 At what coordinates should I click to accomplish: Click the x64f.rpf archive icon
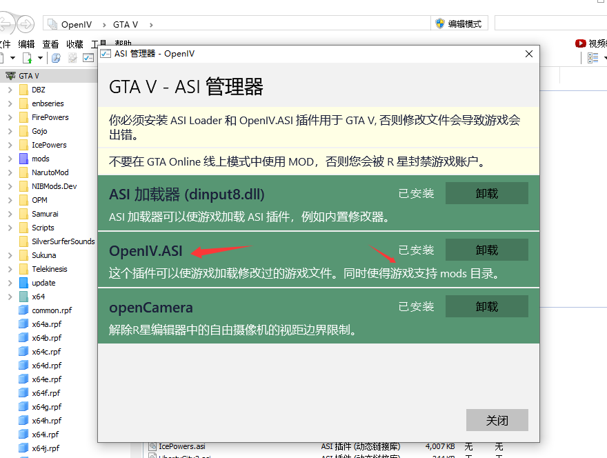click(x=23, y=393)
